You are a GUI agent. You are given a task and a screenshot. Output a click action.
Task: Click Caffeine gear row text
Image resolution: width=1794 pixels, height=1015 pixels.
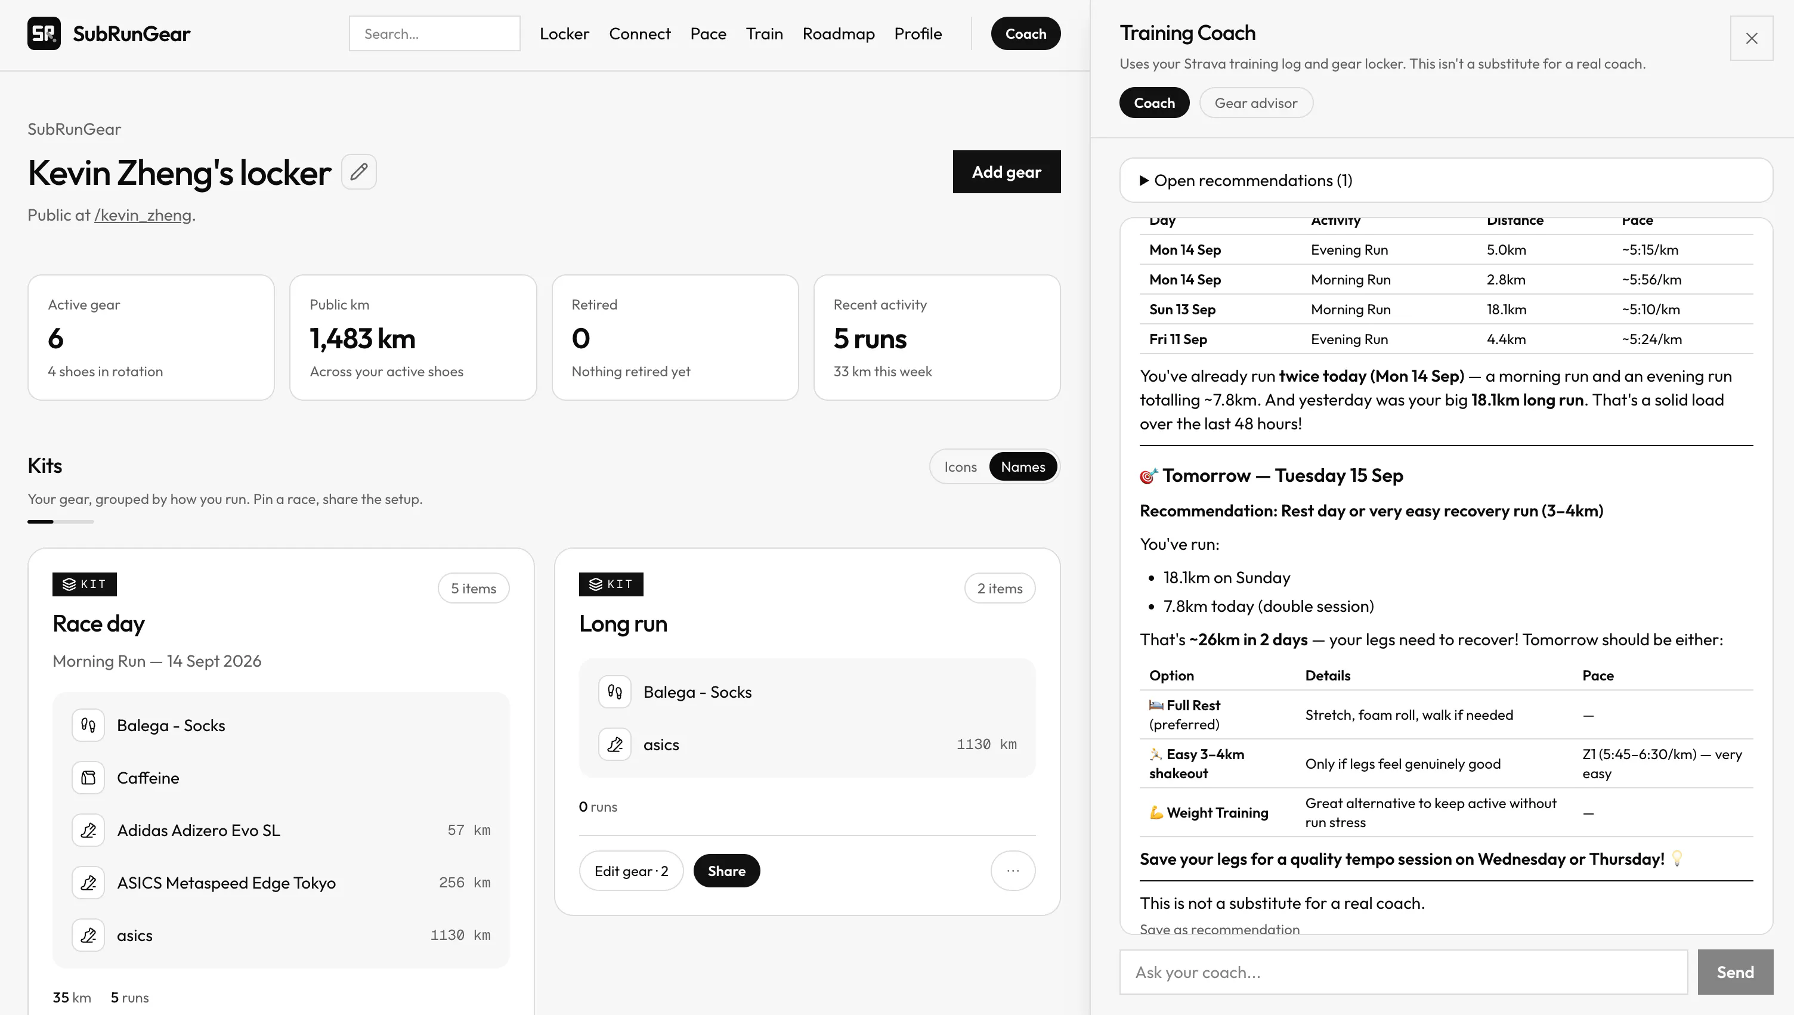pos(148,777)
